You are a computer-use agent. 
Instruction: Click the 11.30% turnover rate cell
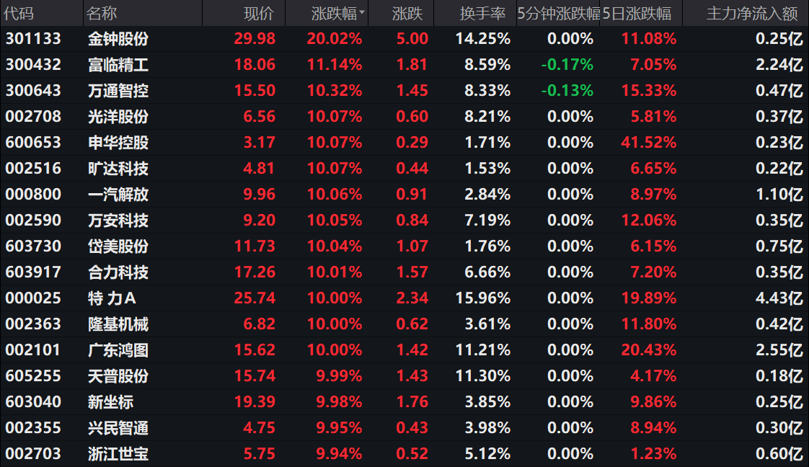(x=483, y=375)
